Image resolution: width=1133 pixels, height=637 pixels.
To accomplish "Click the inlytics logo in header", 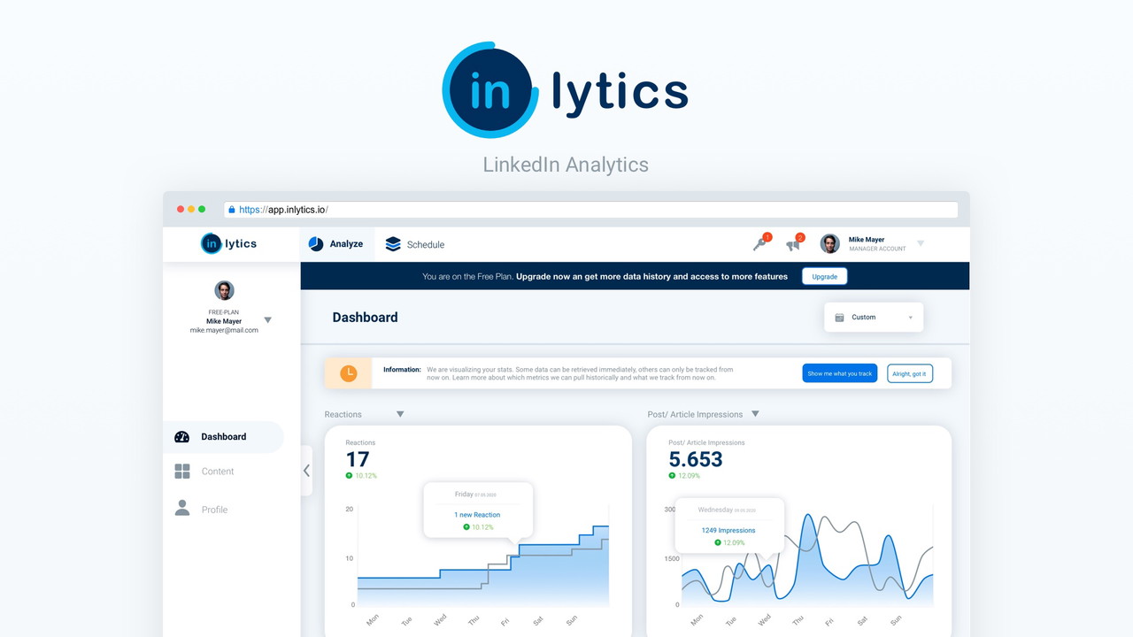I will (x=229, y=243).
